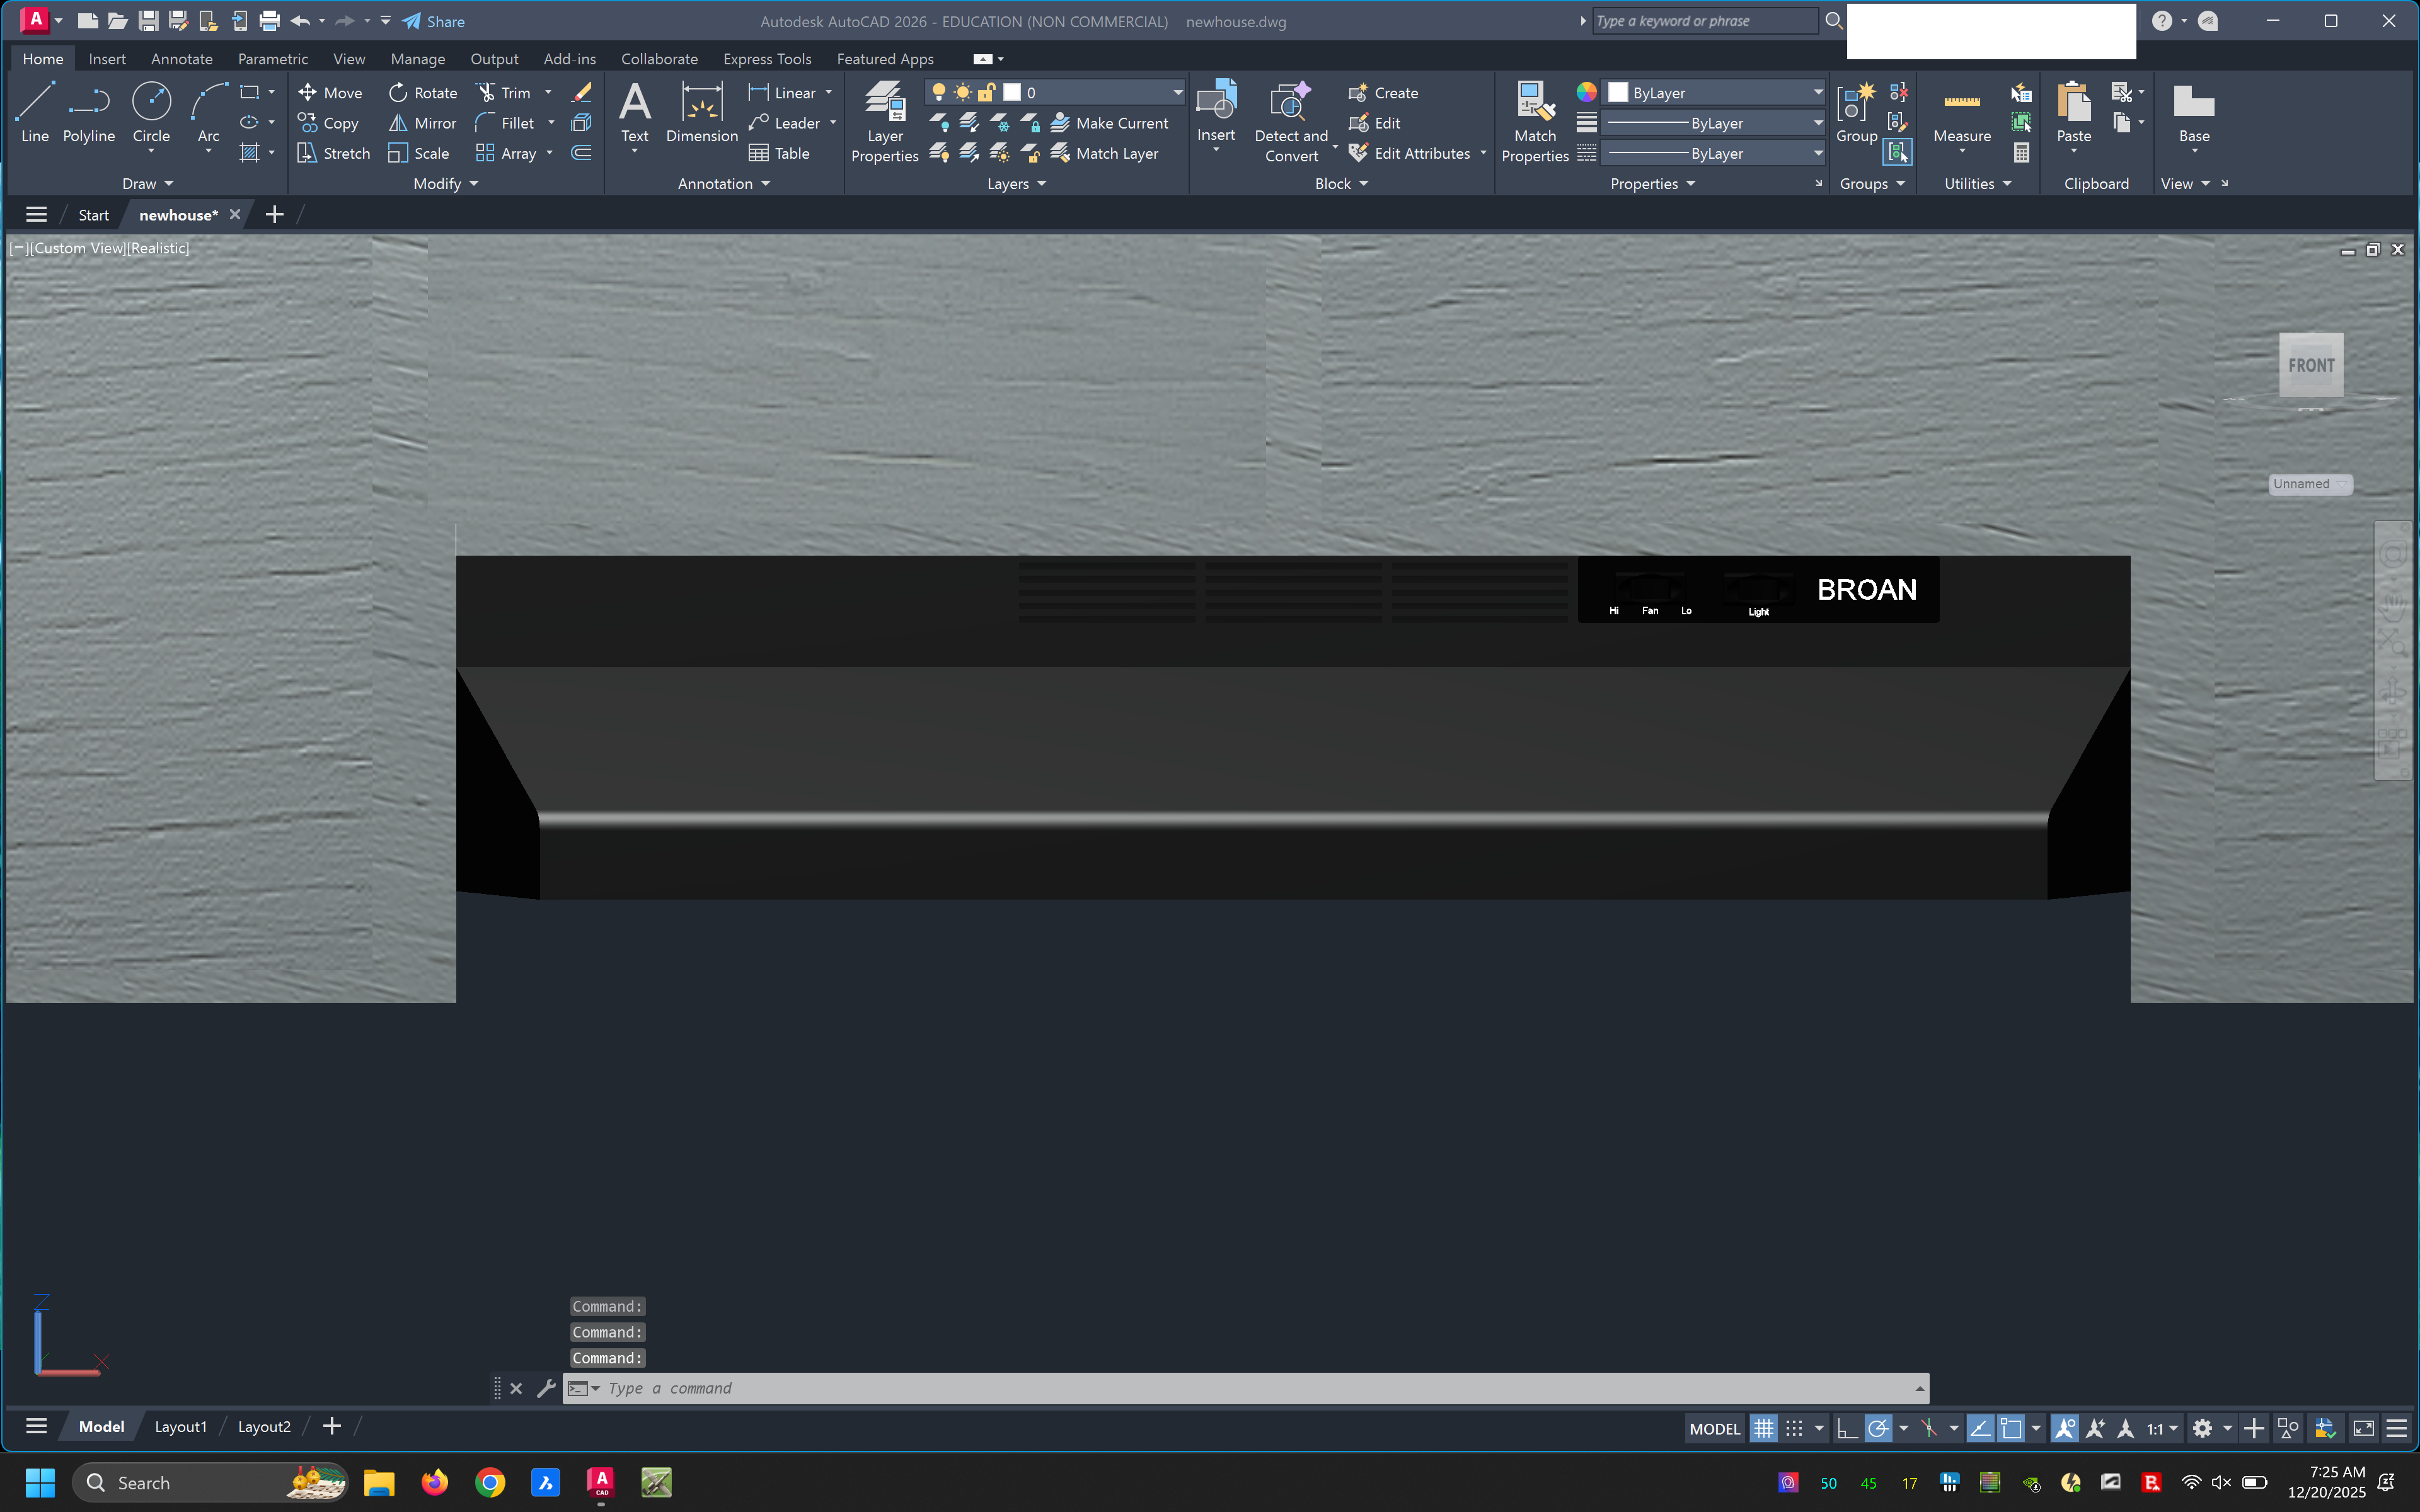Expand the Trim tool dropdown arrow
The image size is (2420, 1512).
point(548,92)
